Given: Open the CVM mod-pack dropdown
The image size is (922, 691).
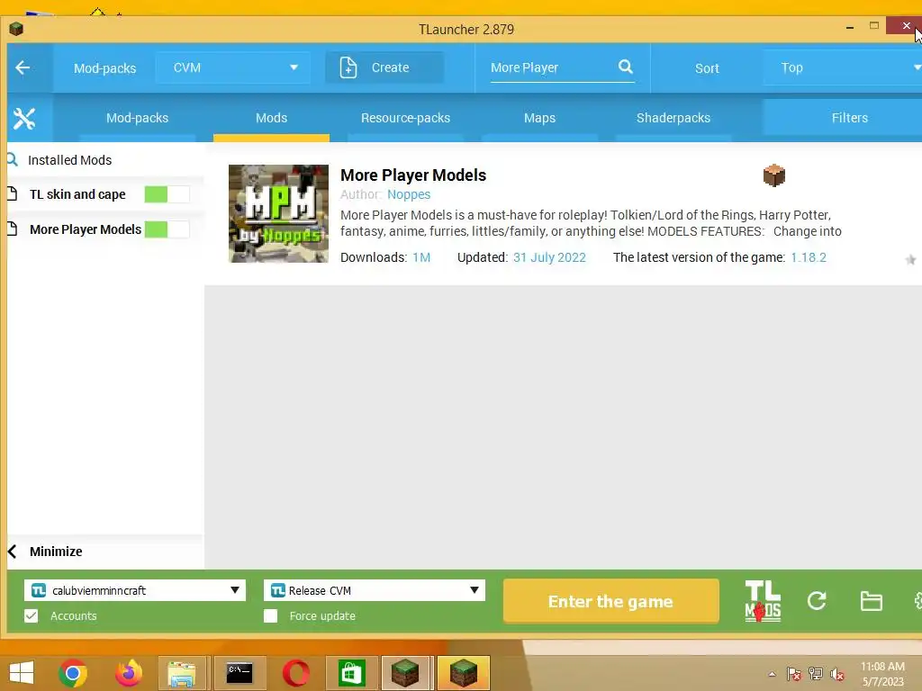Looking at the screenshot, I should pos(233,67).
